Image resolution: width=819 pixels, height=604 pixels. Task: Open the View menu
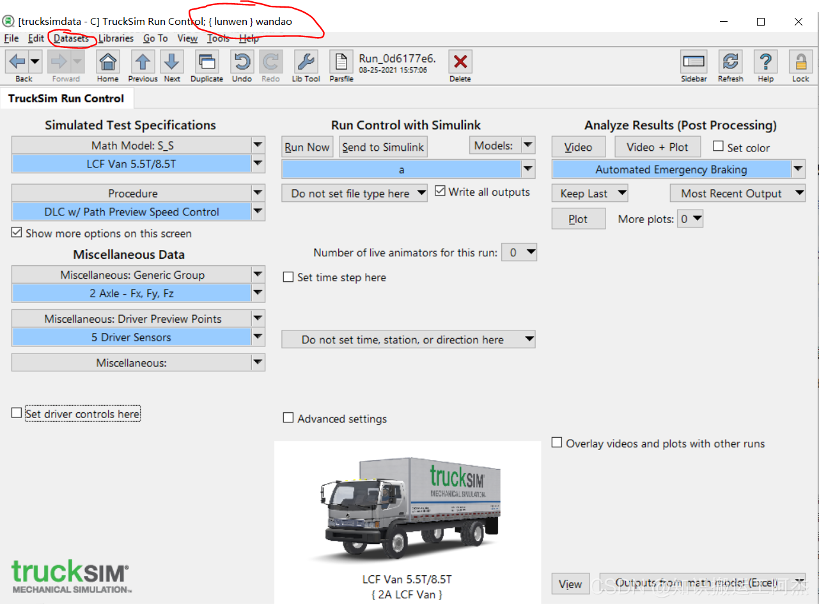coord(187,38)
